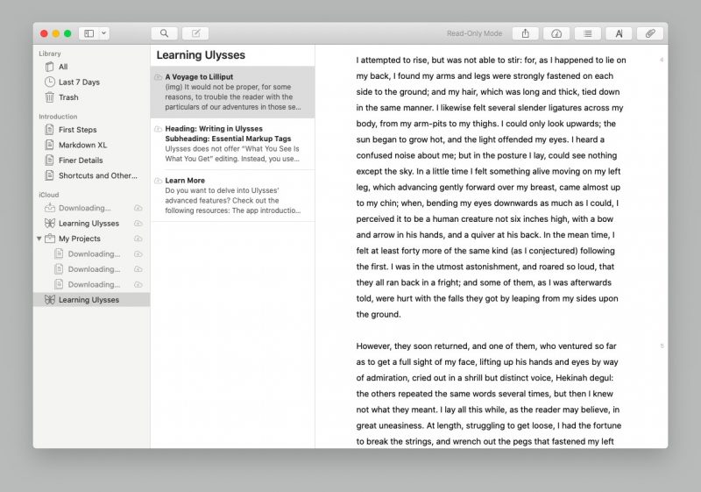The width and height of the screenshot is (701, 492).
Task: Select first Downloading item under My Projects
Action: click(x=92, y=254)
